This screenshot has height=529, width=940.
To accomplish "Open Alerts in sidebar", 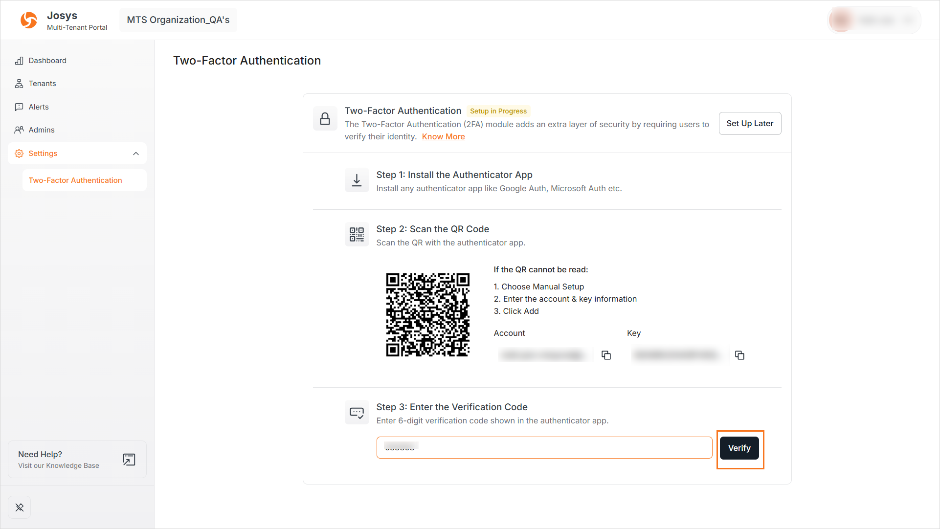I will 39,107.
